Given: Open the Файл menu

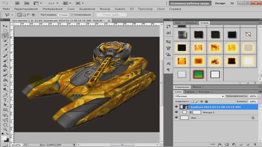Looking at the screenshot, I should coord(6,9).
